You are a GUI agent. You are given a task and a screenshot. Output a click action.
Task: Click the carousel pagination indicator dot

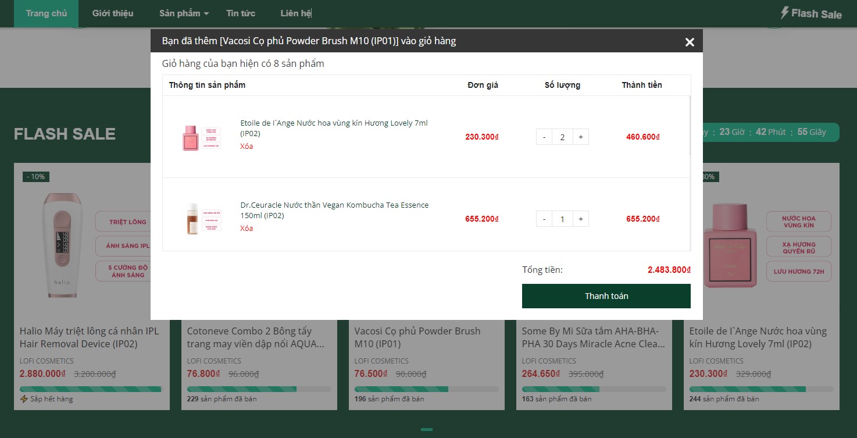click(427, 430)
